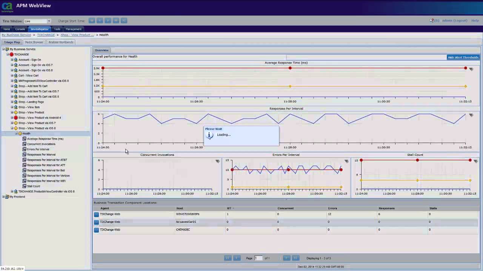The image size is (483, 271).
Task: Switch to the Home tab
Action: click(x=7, y=29)
